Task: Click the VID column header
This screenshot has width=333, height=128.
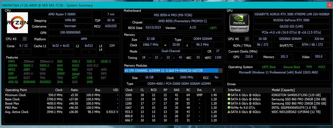Action: [x=111, y=90]
